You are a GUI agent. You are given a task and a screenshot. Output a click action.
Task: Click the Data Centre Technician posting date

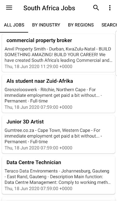pos(38,188)
